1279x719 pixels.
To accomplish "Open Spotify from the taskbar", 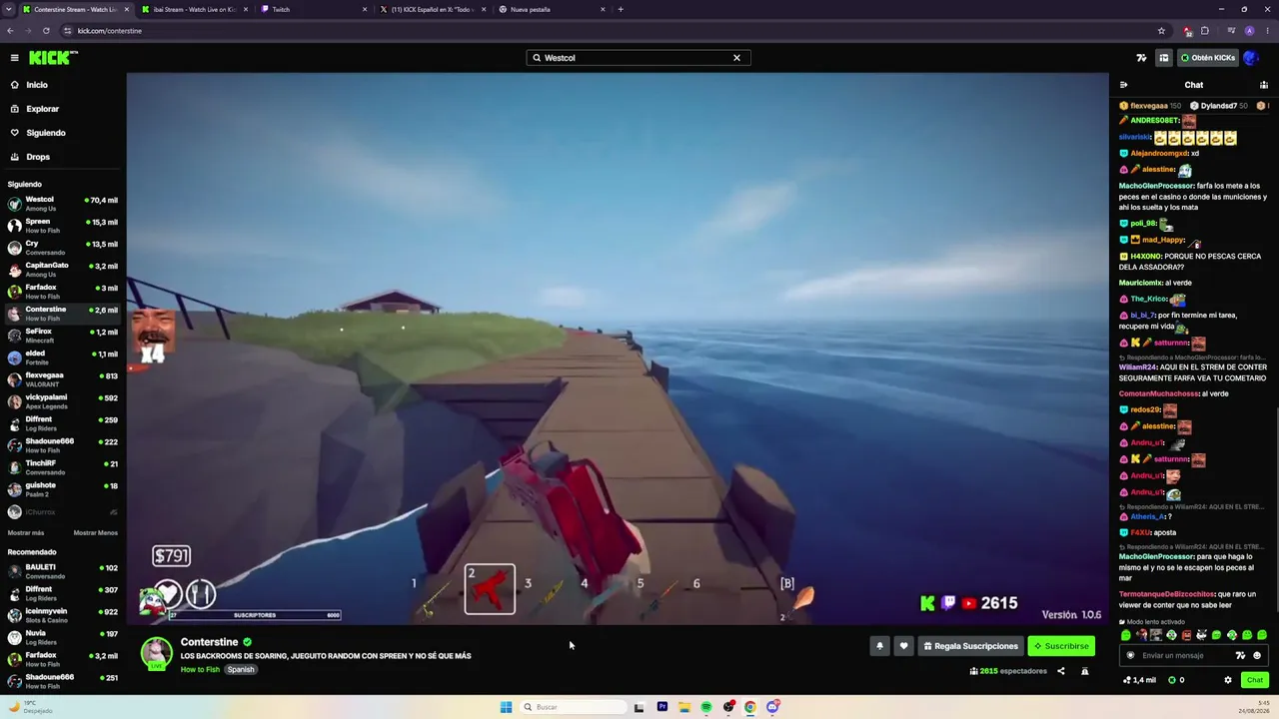I will point(706,707).
